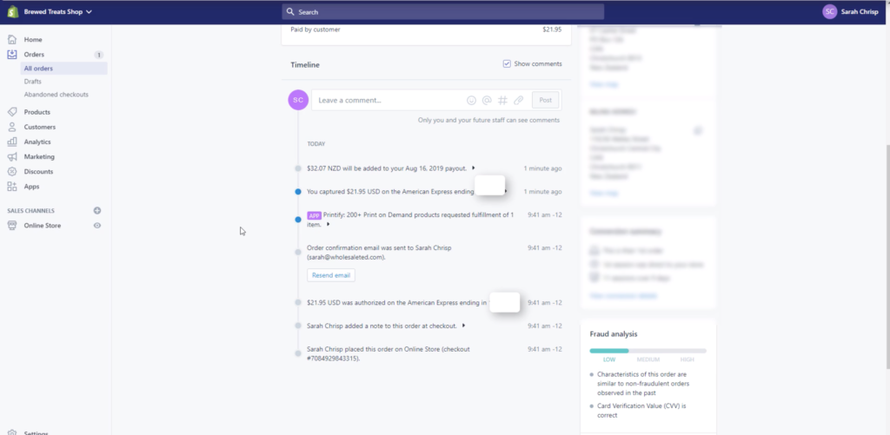Click the Marketing megaphone icon
The image size is (890, 435).
12,156
